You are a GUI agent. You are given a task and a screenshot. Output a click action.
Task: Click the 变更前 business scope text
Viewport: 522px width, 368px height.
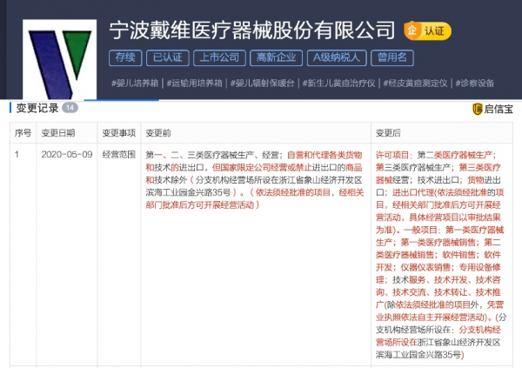255,180
